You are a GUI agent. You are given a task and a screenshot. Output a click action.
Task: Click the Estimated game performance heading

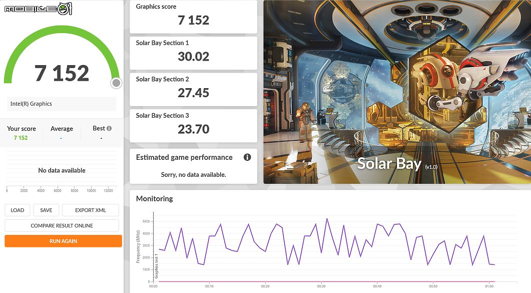(184, 157)
